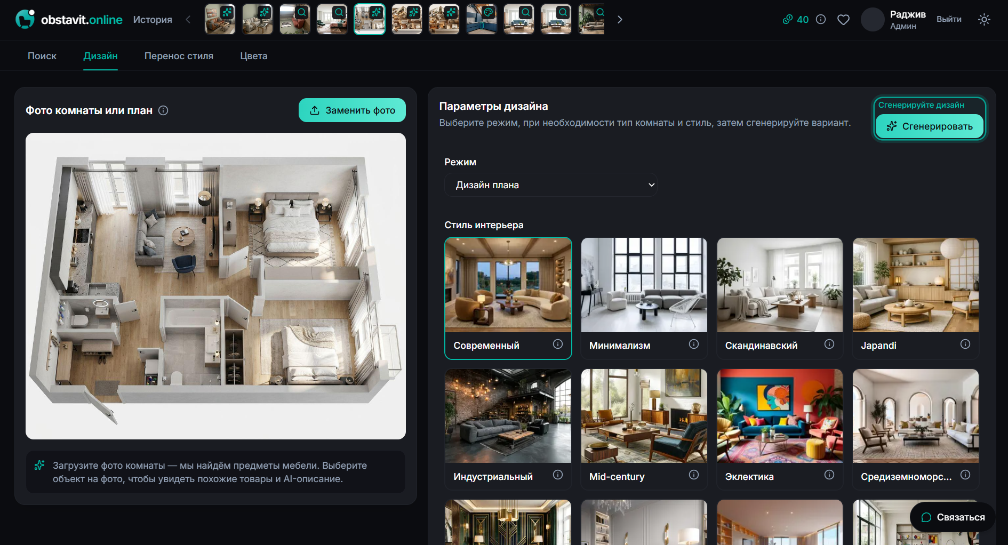Open the Перенос стиля tab
The image size is (1008, 545).
tap(179, 56)
